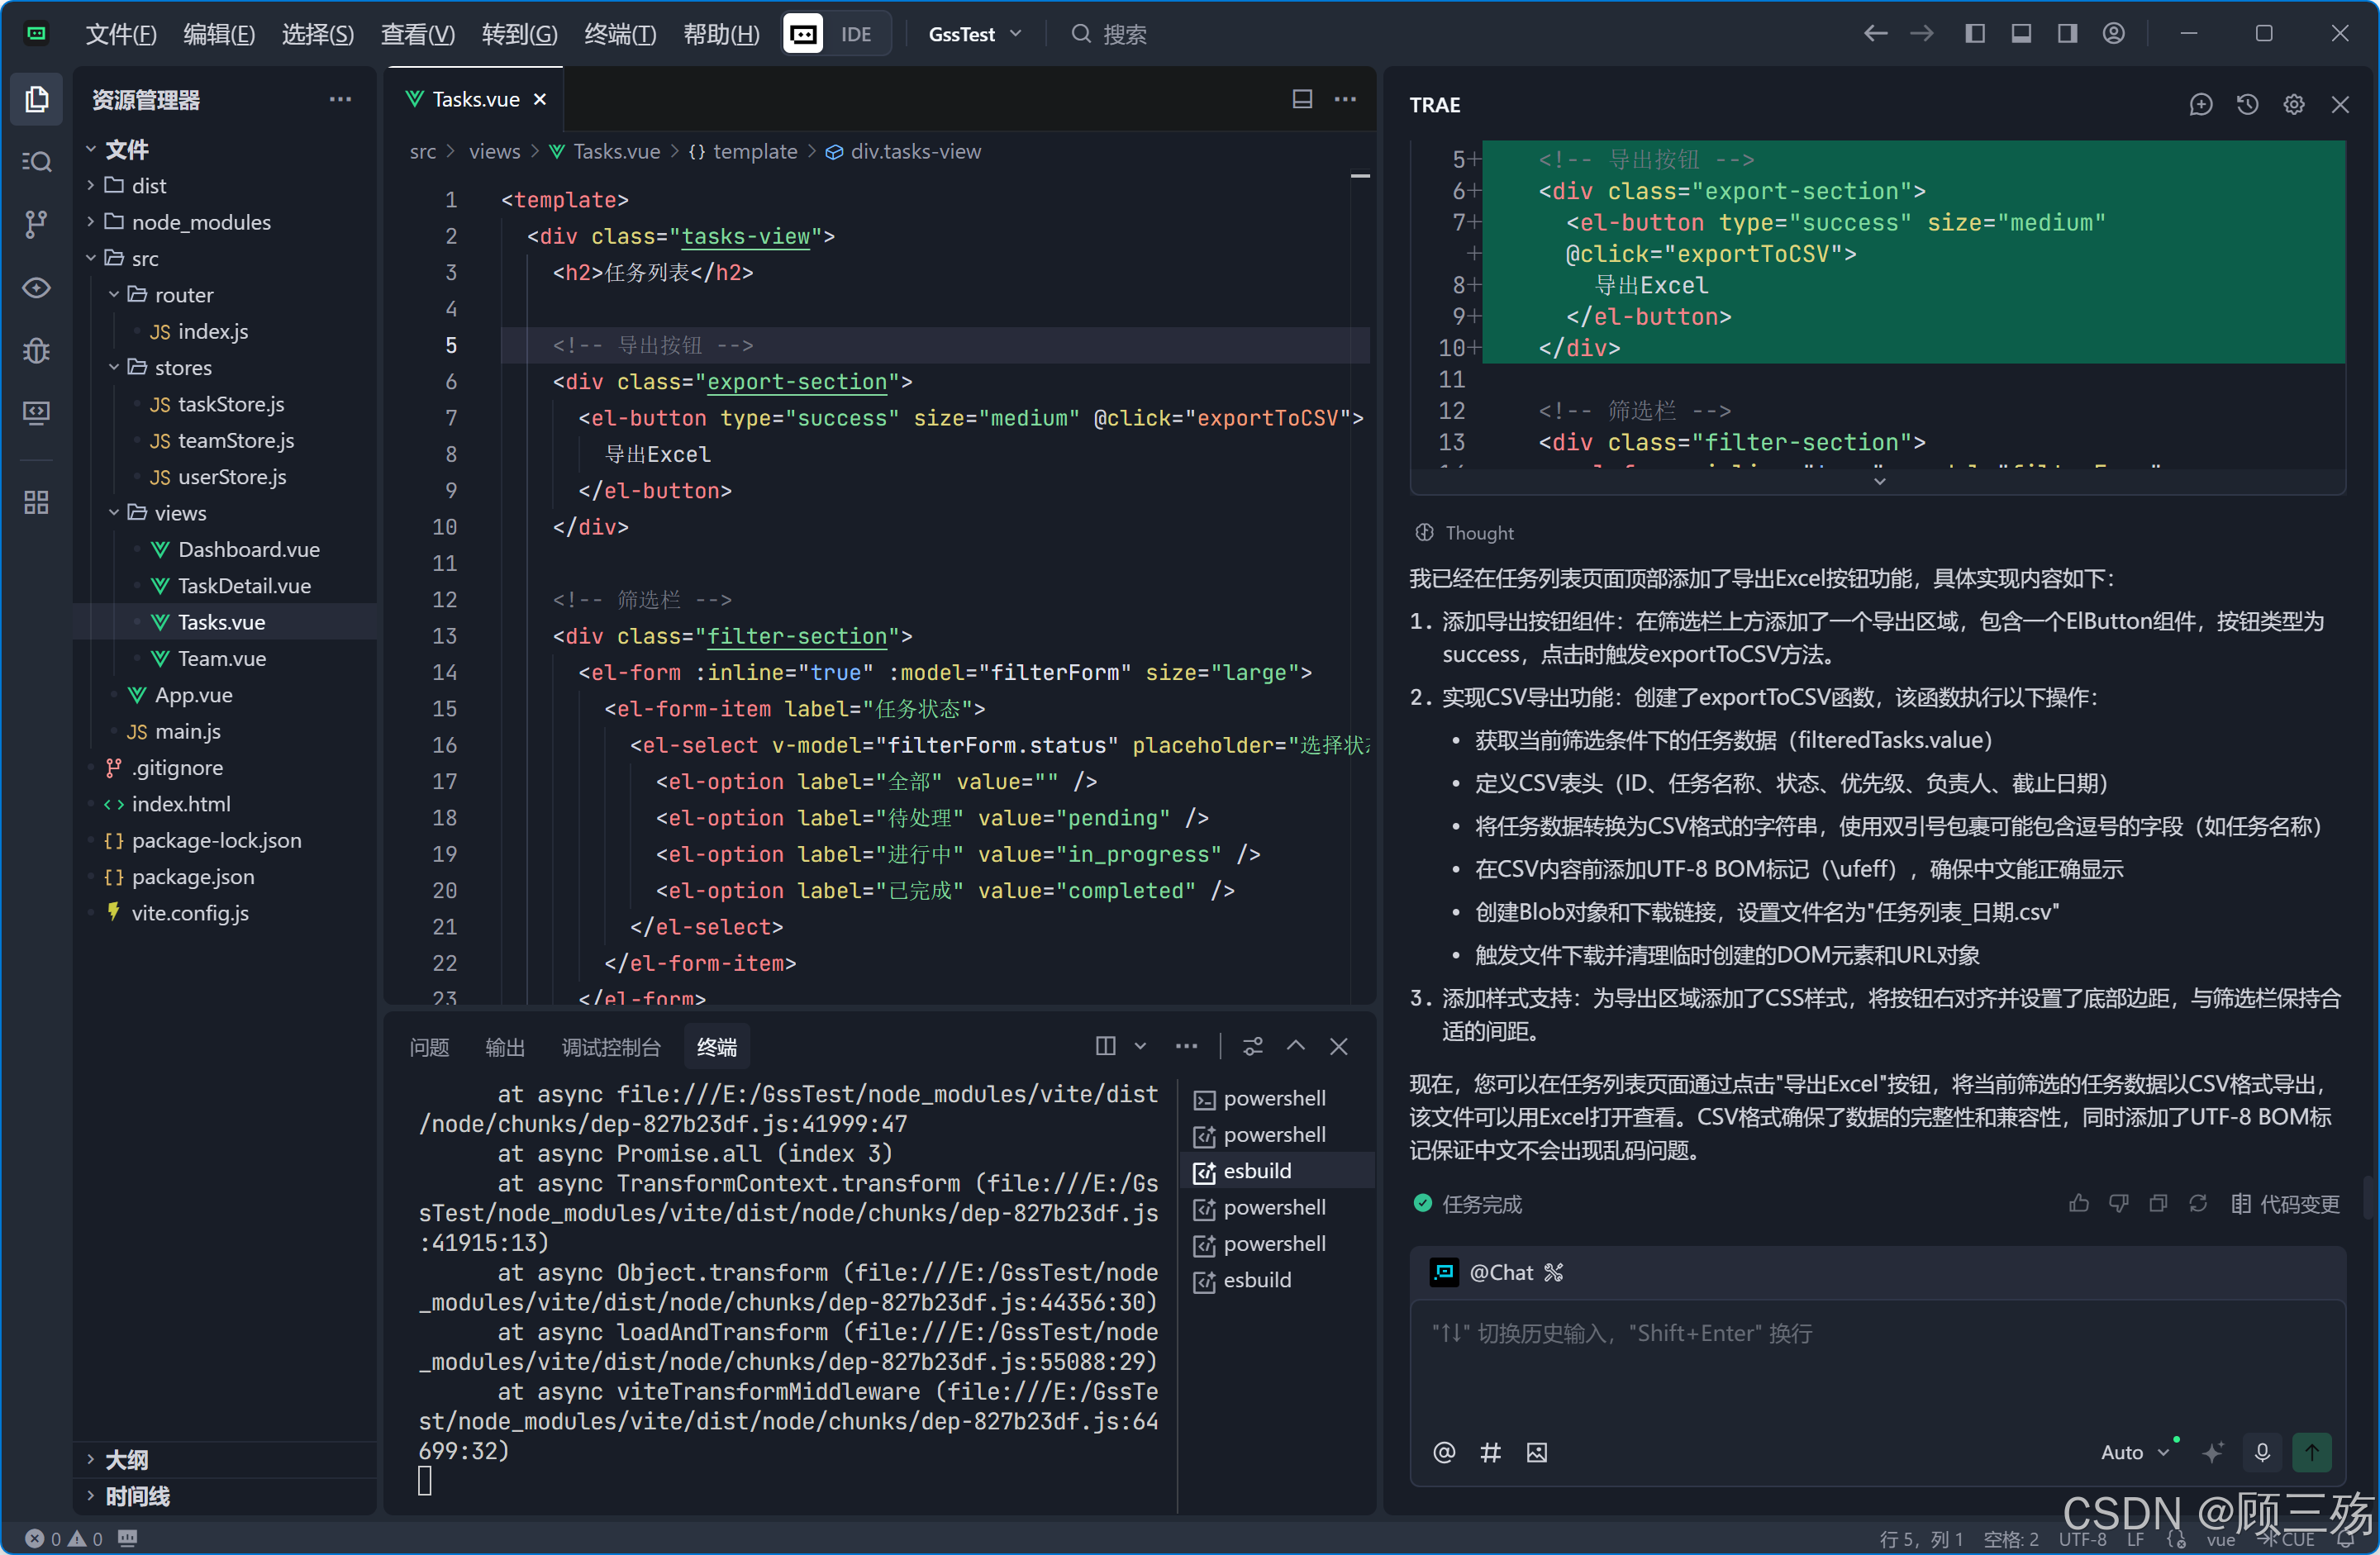Click the image attachment icon in chat
The image size is (2380, 1555).
1536,1453
